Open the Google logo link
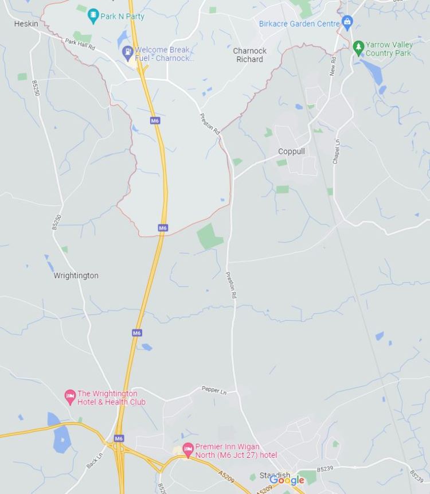 [287, 480]
